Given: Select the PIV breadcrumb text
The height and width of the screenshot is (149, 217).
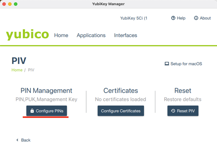Looking at the screenshot, I should [31, 70].
